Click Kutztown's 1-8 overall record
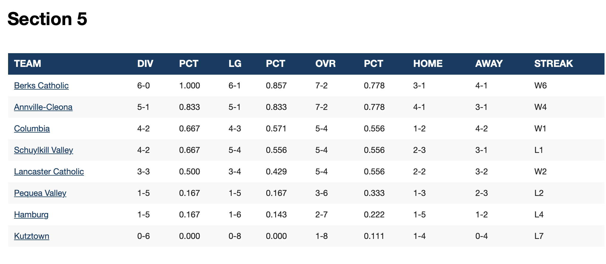Image resolution: width=606 pixels, height=264 pixels. (322, 236)
